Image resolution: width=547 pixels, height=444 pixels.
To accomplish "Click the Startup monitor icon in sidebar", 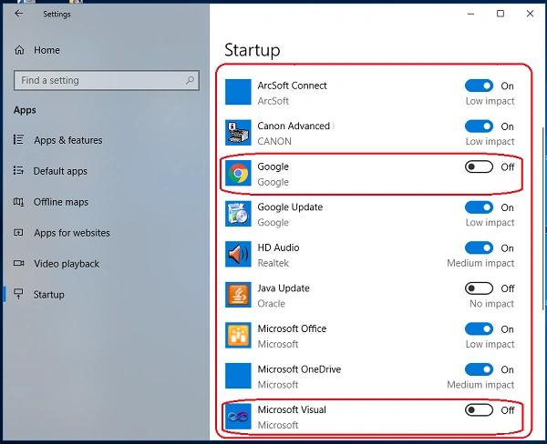I will (18, 294).
